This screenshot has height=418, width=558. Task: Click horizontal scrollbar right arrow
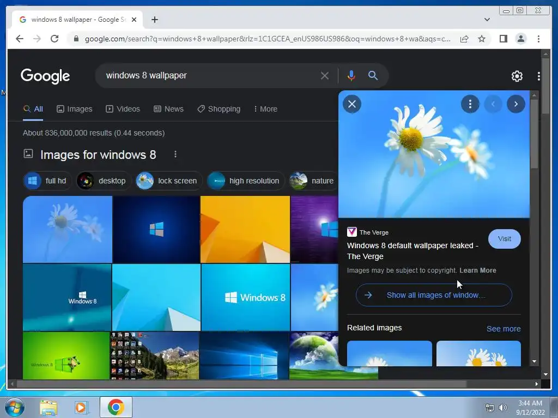point(537,384)
